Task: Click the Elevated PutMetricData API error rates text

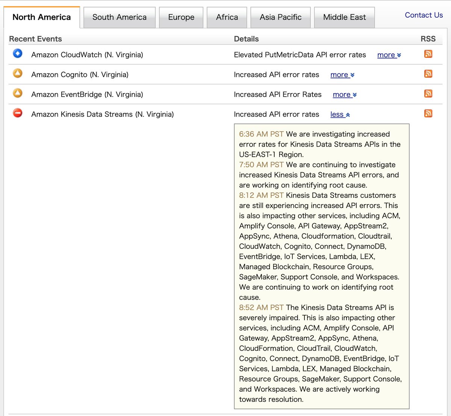Action: pos(300,55)
